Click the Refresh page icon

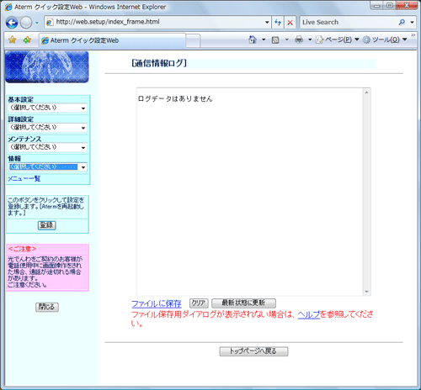tap(278, 22)
